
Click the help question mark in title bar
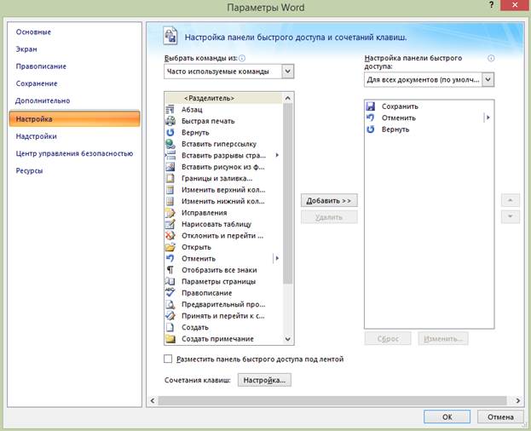tap(491, 5)
